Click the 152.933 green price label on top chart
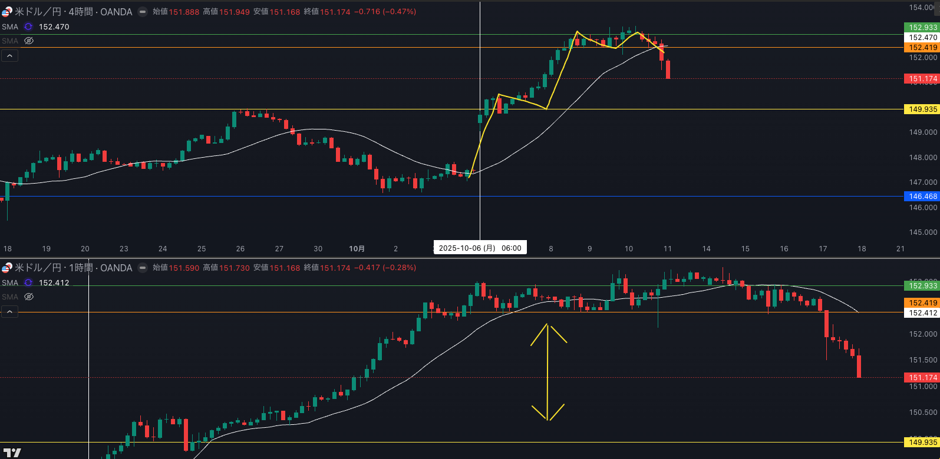Image resolution: width=940 pixels, height=459 pixels. tap(922, 28)
